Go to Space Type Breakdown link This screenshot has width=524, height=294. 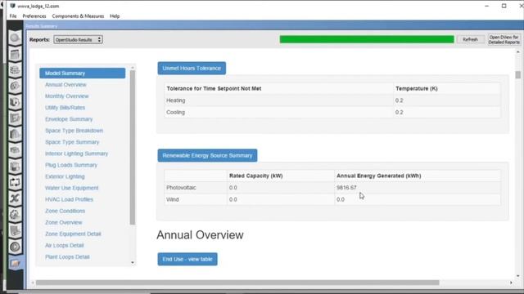(x=75, y=131)
